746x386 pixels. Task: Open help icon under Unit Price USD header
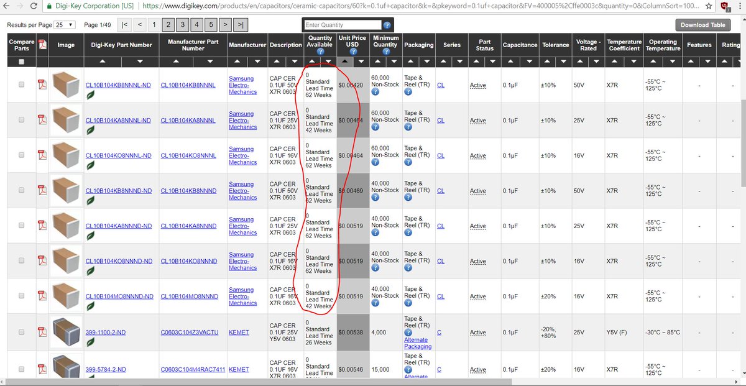pos(352,52)
